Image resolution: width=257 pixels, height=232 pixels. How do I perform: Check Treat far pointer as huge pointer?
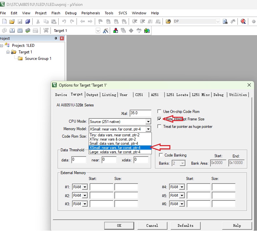tap(159, 126)
